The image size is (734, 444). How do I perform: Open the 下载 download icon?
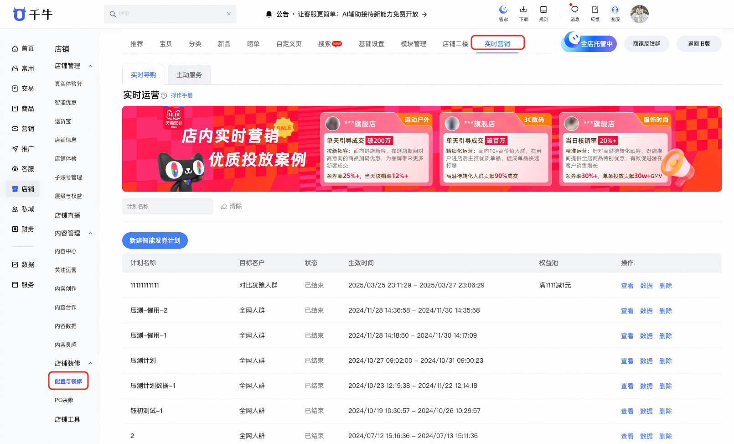pos(523,10)
